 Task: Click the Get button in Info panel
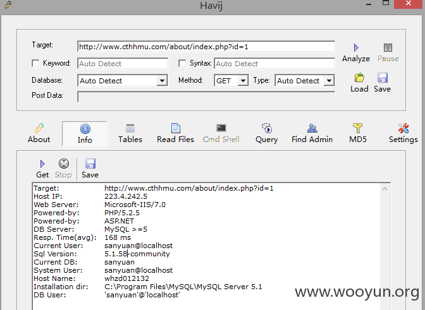tap(42, 169)
